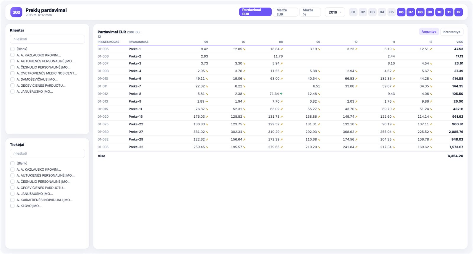Click up-trend arrow beside 12.51
Viewport: 473px width, 254px height.
tap(431, 49)
